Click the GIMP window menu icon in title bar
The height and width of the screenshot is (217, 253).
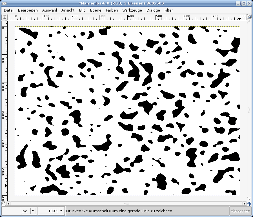4,3
